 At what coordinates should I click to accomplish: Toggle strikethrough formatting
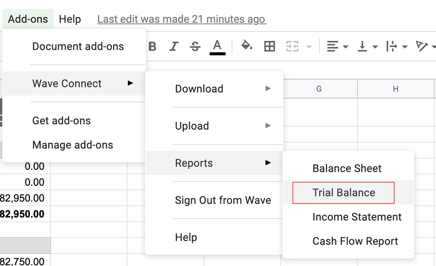click(x=195, y=46)
